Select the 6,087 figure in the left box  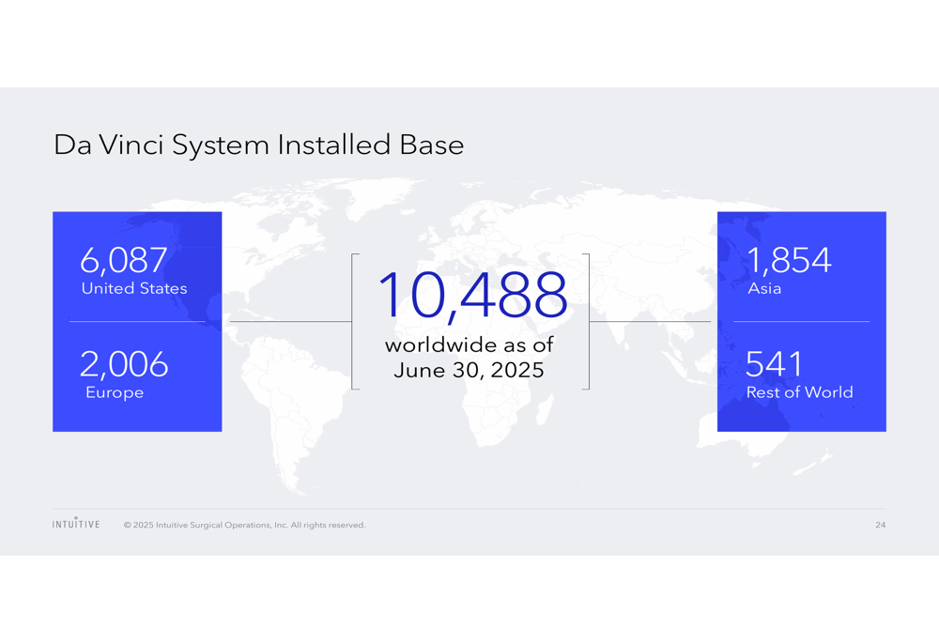123,260
